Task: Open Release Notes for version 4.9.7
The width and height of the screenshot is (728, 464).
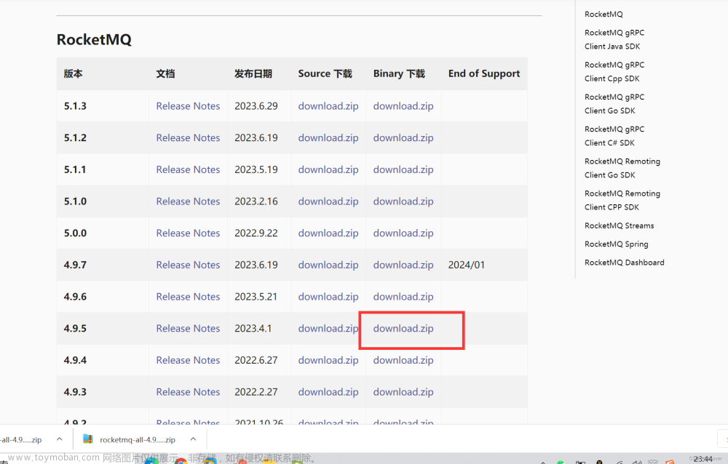Action: tap(188, 265)
